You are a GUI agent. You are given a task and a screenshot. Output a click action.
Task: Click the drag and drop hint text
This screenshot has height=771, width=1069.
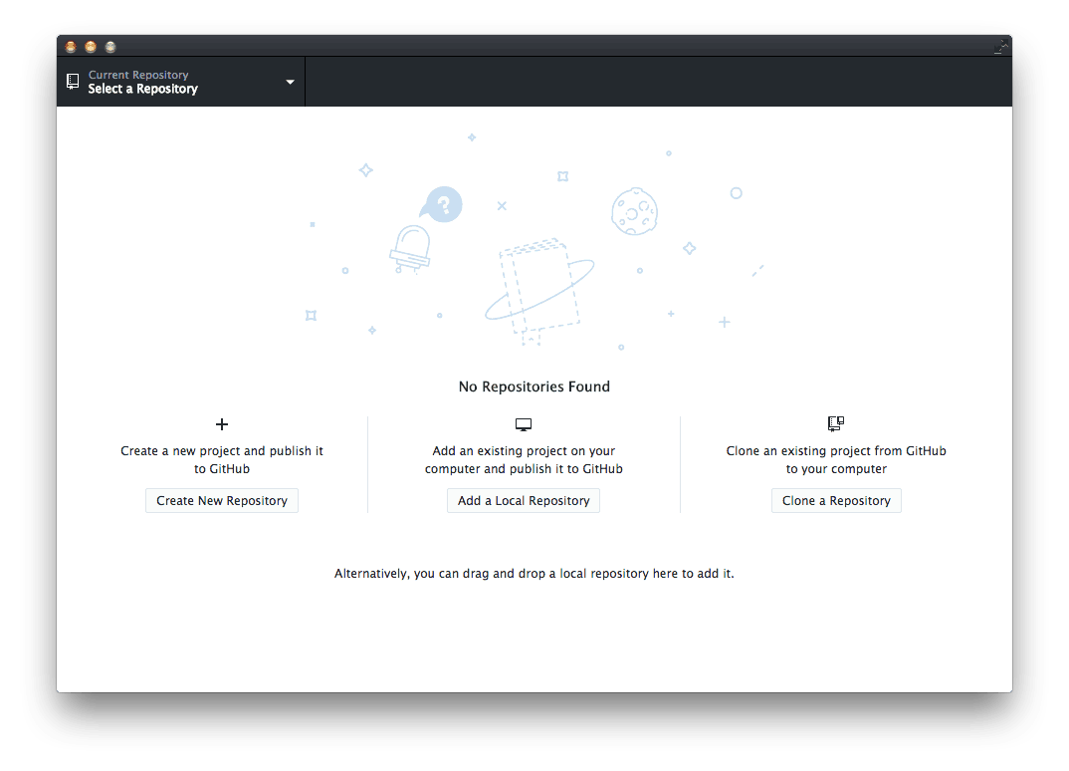click(x=534, y=573)
